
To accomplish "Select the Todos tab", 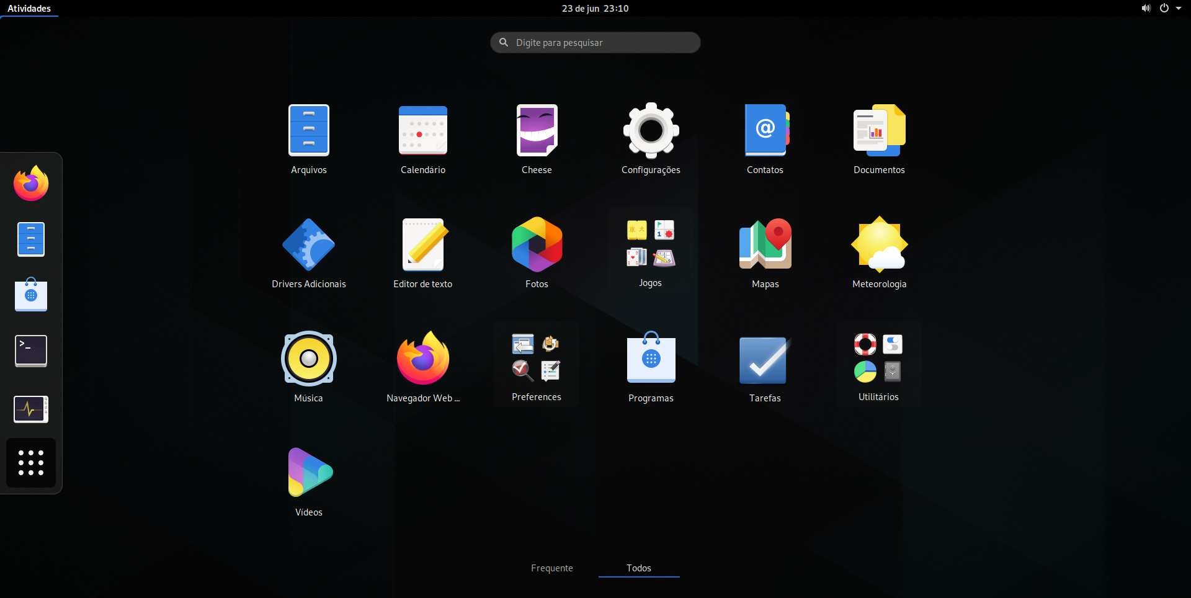I will 638,568.
